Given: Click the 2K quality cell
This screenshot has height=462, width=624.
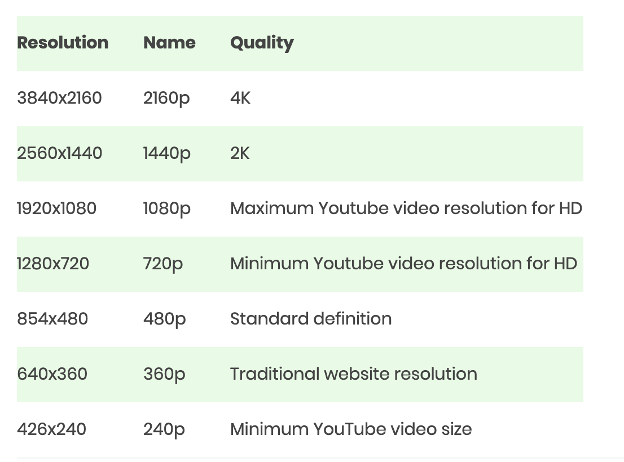Looking at the screenshot, I should (240, 153).
